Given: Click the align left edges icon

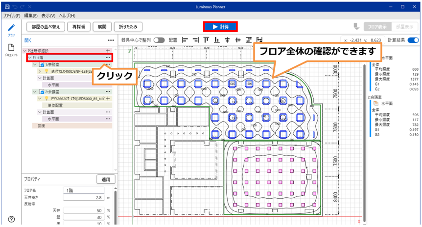Looking at the screenshot, I should 185,40.
